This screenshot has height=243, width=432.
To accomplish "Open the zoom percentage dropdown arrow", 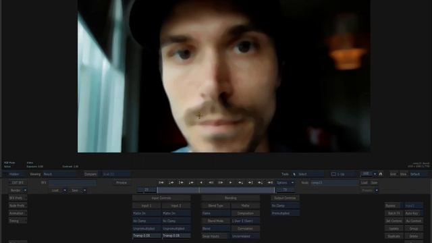I will tap(375, 174).
